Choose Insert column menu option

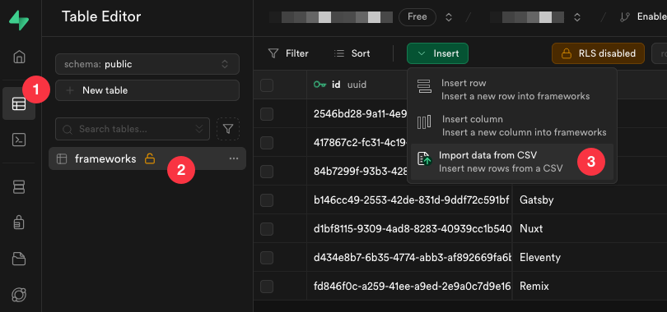click(512, 126)
